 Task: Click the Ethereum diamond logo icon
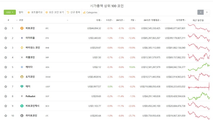pyautogui.click(x=22, y=38)
